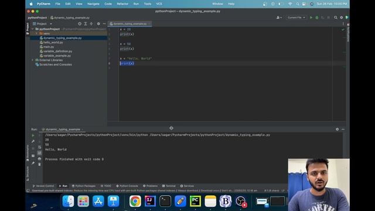This screenshot has width=375, height=211.
Task: Open Python Console tool window
Action: point(127,186)
